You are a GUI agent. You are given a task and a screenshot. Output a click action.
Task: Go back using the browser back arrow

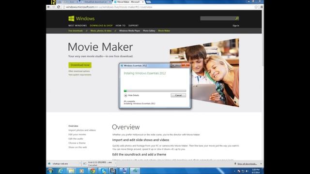tap(48, 7)
